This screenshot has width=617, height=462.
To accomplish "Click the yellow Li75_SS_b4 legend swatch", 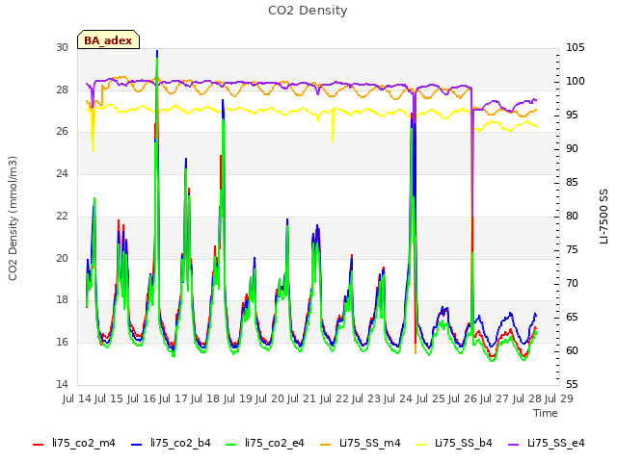I will [x=421, y=445].
